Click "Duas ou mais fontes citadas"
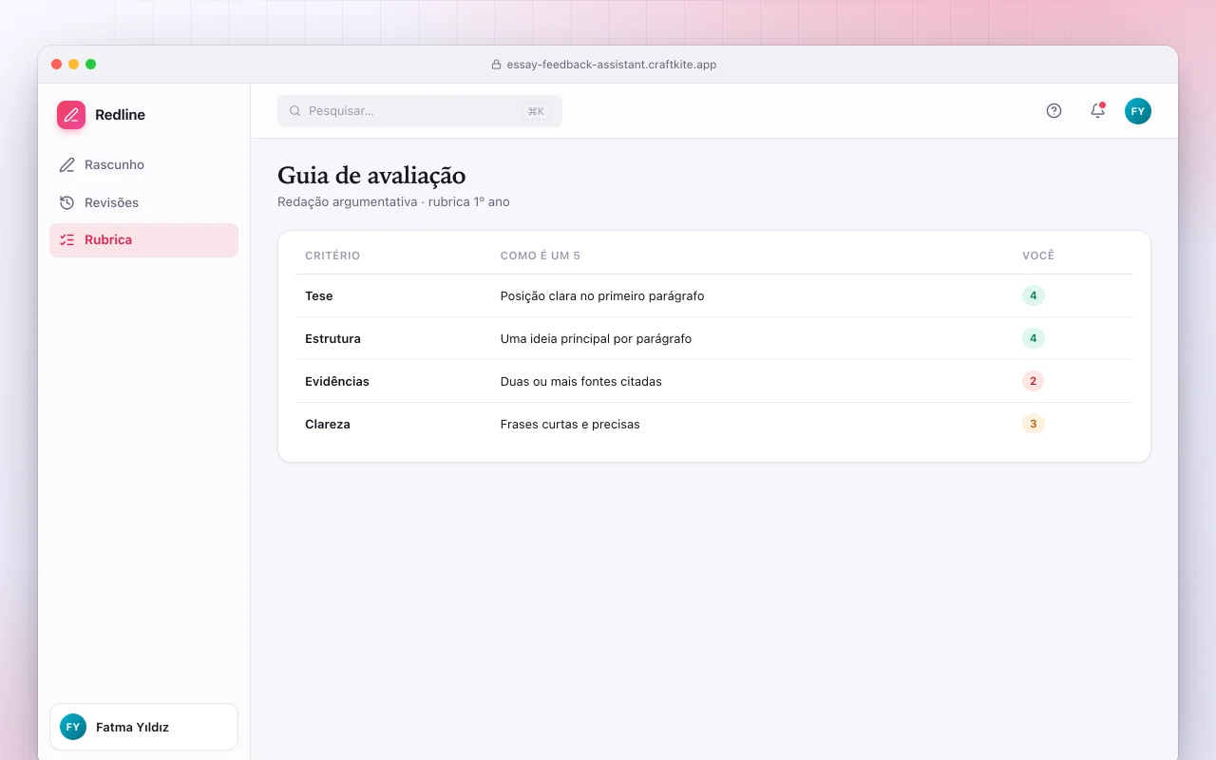The height and width of the screenshot is (760, 1216). click(x=581, y=382)
